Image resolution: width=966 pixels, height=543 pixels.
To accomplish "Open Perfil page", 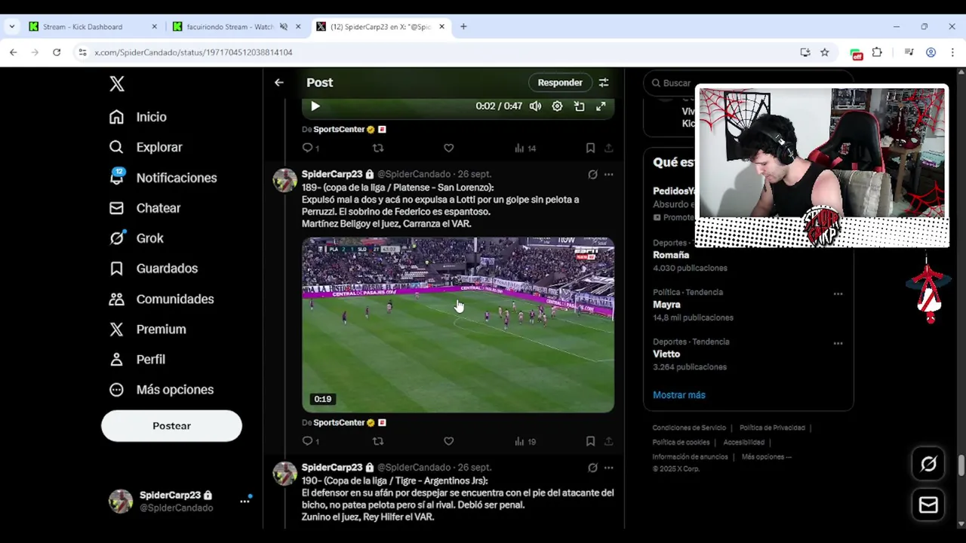I will 137,360.
